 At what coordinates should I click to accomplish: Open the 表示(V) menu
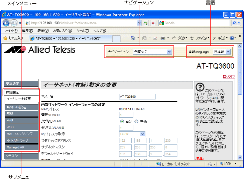coord(43,31)
